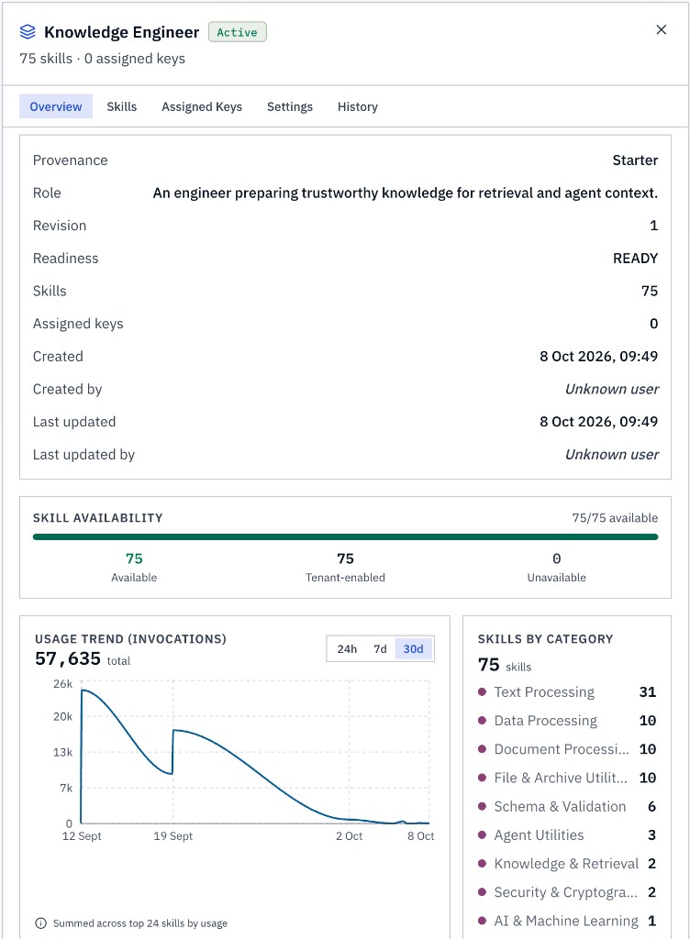The image size is (690, 939).
Task: Click the 19 Sept axis label
Action: click(173, 836)
